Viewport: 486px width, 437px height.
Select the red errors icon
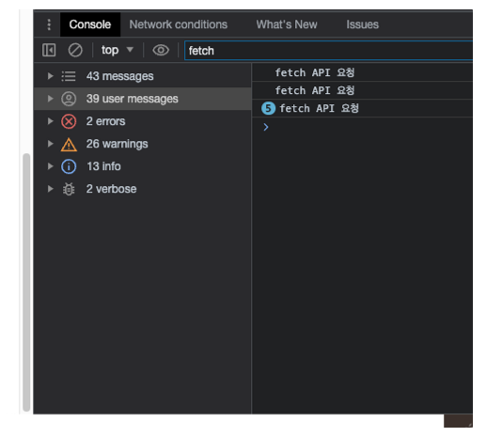[69, 121]
